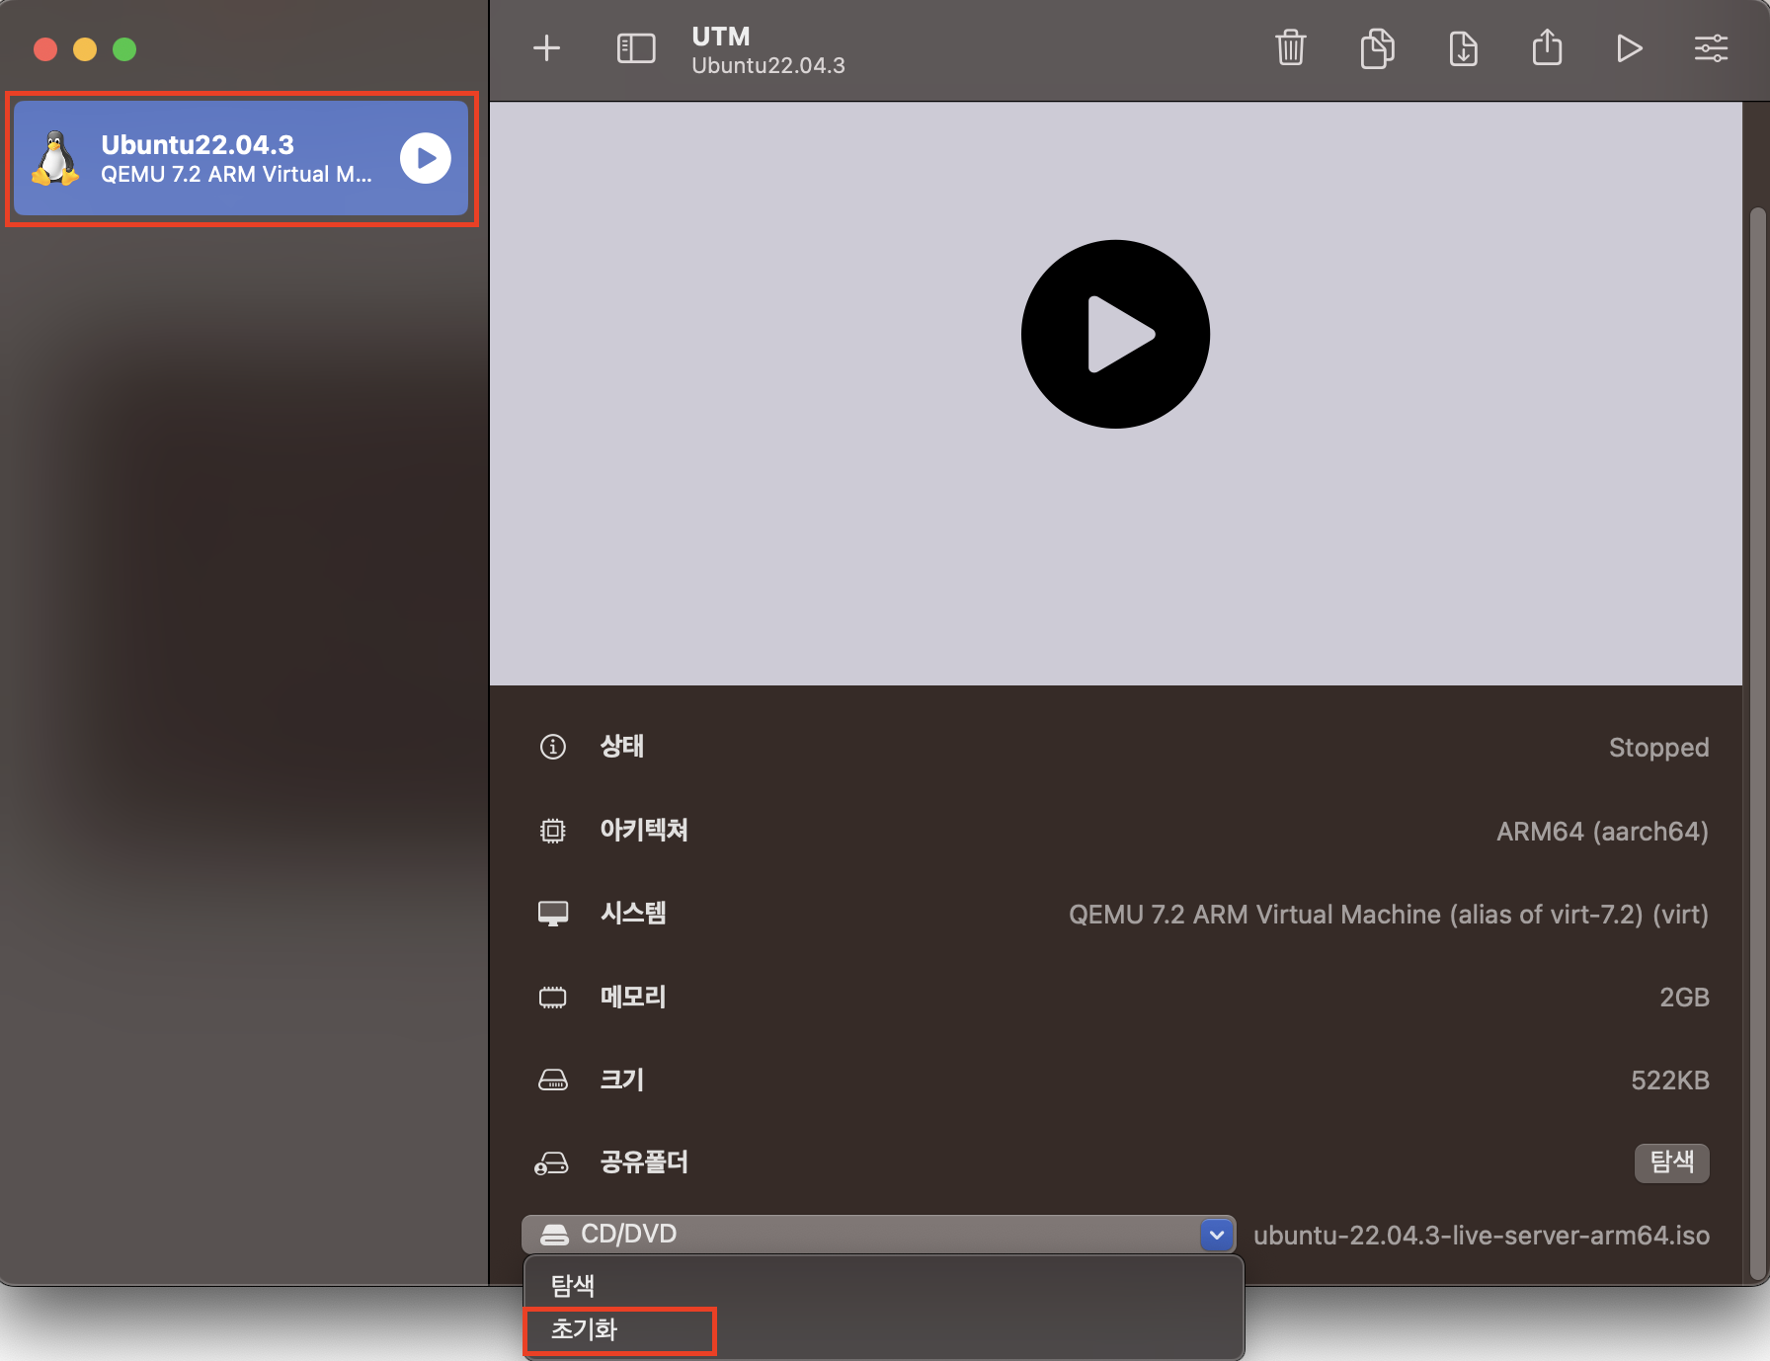The width and height of the screenshot is (1770, 1361).
Task: Run the VM from the toolbar play icon
Action: 1629,47
